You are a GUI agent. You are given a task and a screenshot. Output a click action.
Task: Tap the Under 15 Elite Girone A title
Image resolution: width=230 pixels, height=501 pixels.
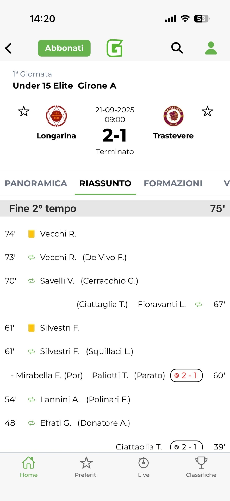[x=65, y=86]
